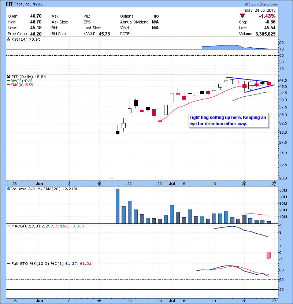Screen dimensions: 293x304
Task: Click the tallest volume bar near 50M
Action: 118,206
